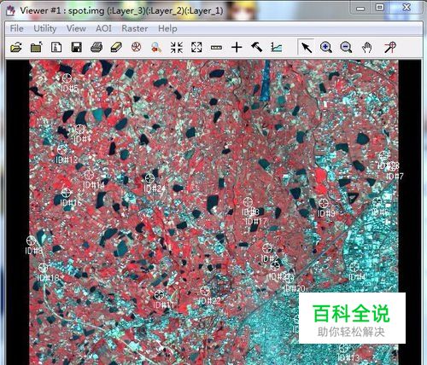Close the Viewer #1 window
The image size is (427, 365).
[407, 8]
